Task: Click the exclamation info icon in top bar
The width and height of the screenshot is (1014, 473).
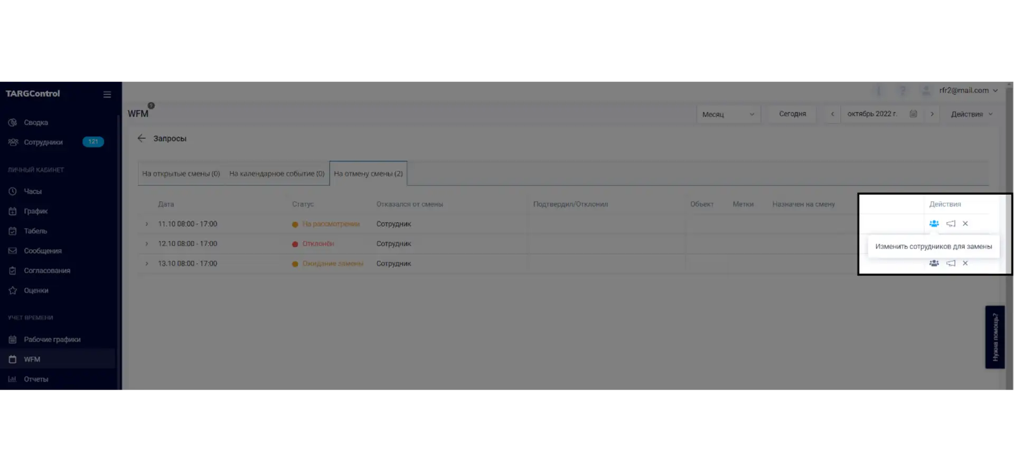Action: click(879, 91)
